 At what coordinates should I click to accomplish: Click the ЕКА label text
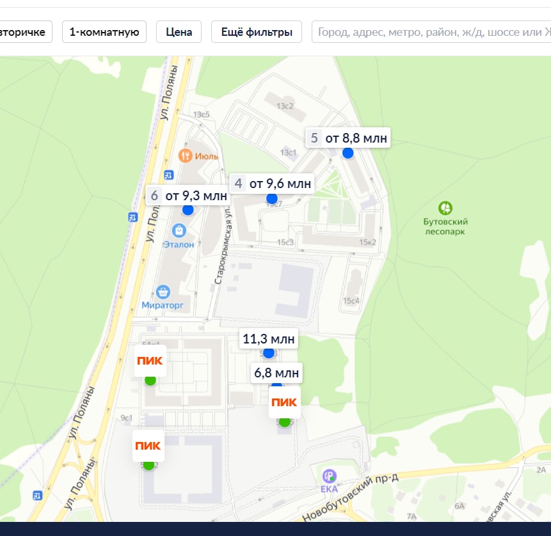[330, 489]
